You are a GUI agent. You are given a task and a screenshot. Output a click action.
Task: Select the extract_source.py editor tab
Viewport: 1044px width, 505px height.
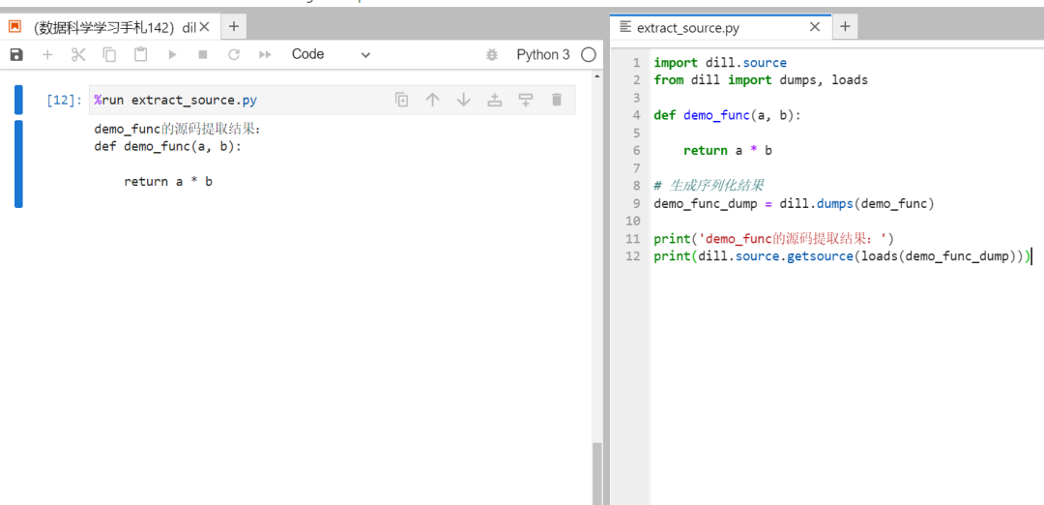[x=720, y=27]
